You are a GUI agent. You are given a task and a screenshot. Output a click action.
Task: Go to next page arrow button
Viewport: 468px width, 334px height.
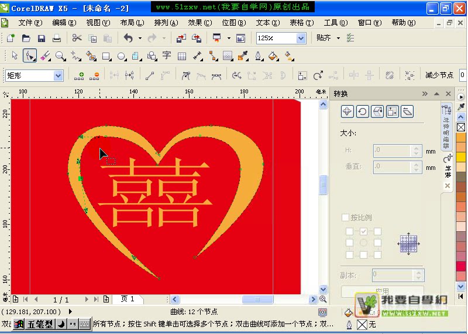click(87, 299)
